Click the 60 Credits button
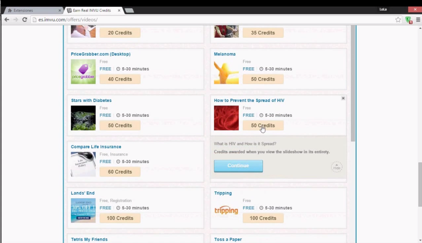Image resolution: width=422 pixels, height=243 pixels. pos(120,172)
